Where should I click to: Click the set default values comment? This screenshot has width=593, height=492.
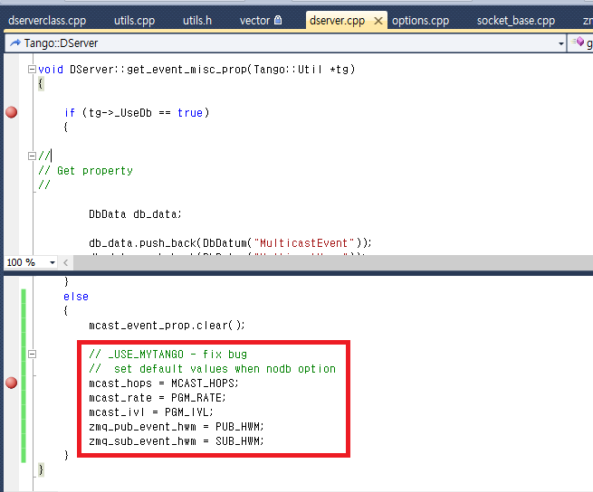point(212,369)
